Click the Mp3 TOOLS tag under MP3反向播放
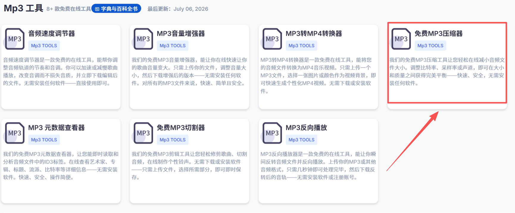Viewport: 515px width, 213px height. pos(302,140)
